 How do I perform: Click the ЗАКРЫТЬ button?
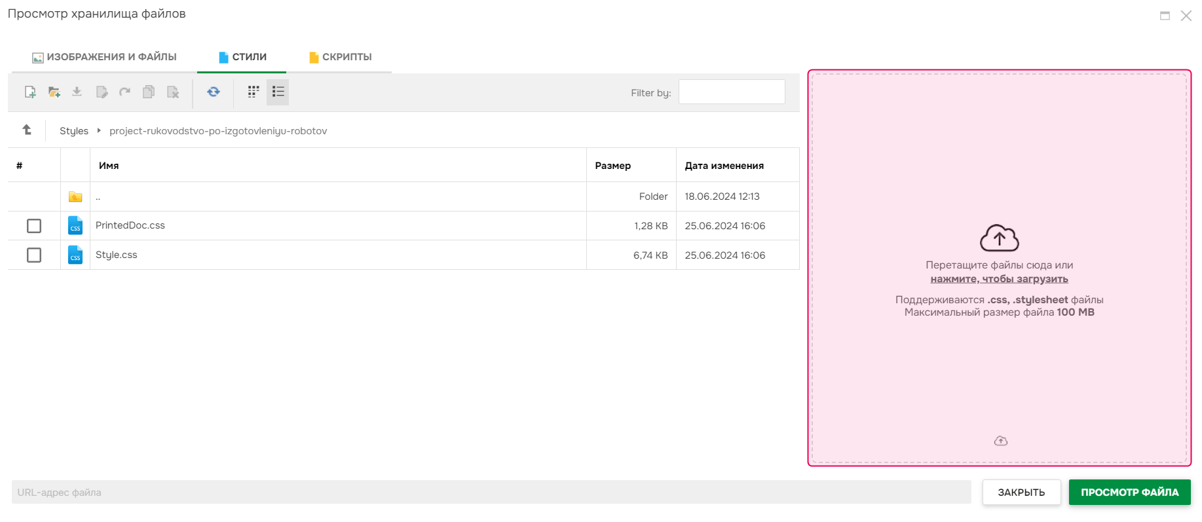pyautogui.click(x=1021, y=493)
